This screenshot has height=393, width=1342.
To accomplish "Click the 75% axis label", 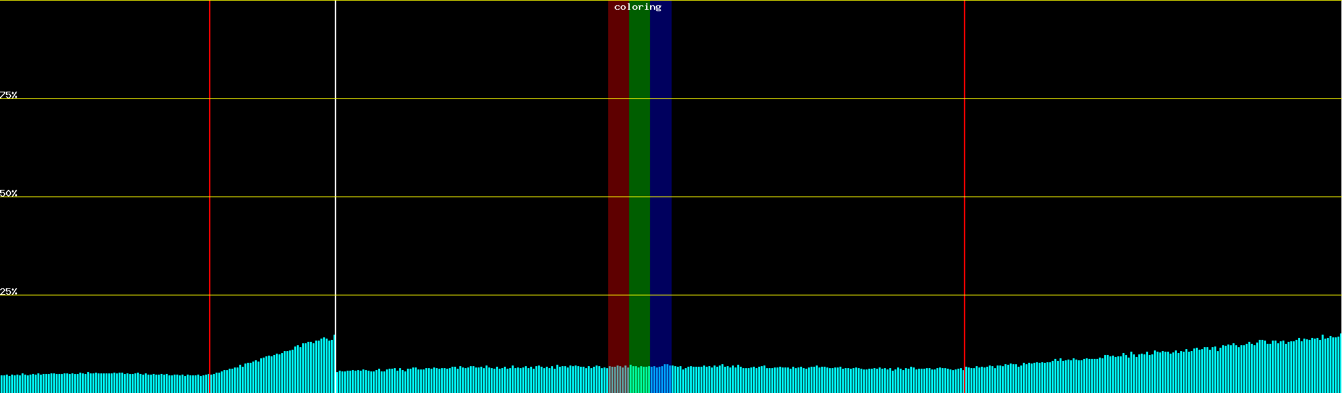I will tap(9, 95).
